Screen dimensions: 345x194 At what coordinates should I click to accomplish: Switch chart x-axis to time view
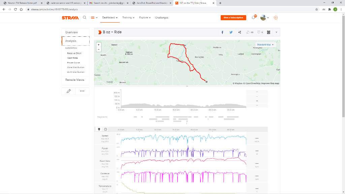click(105, 129)
